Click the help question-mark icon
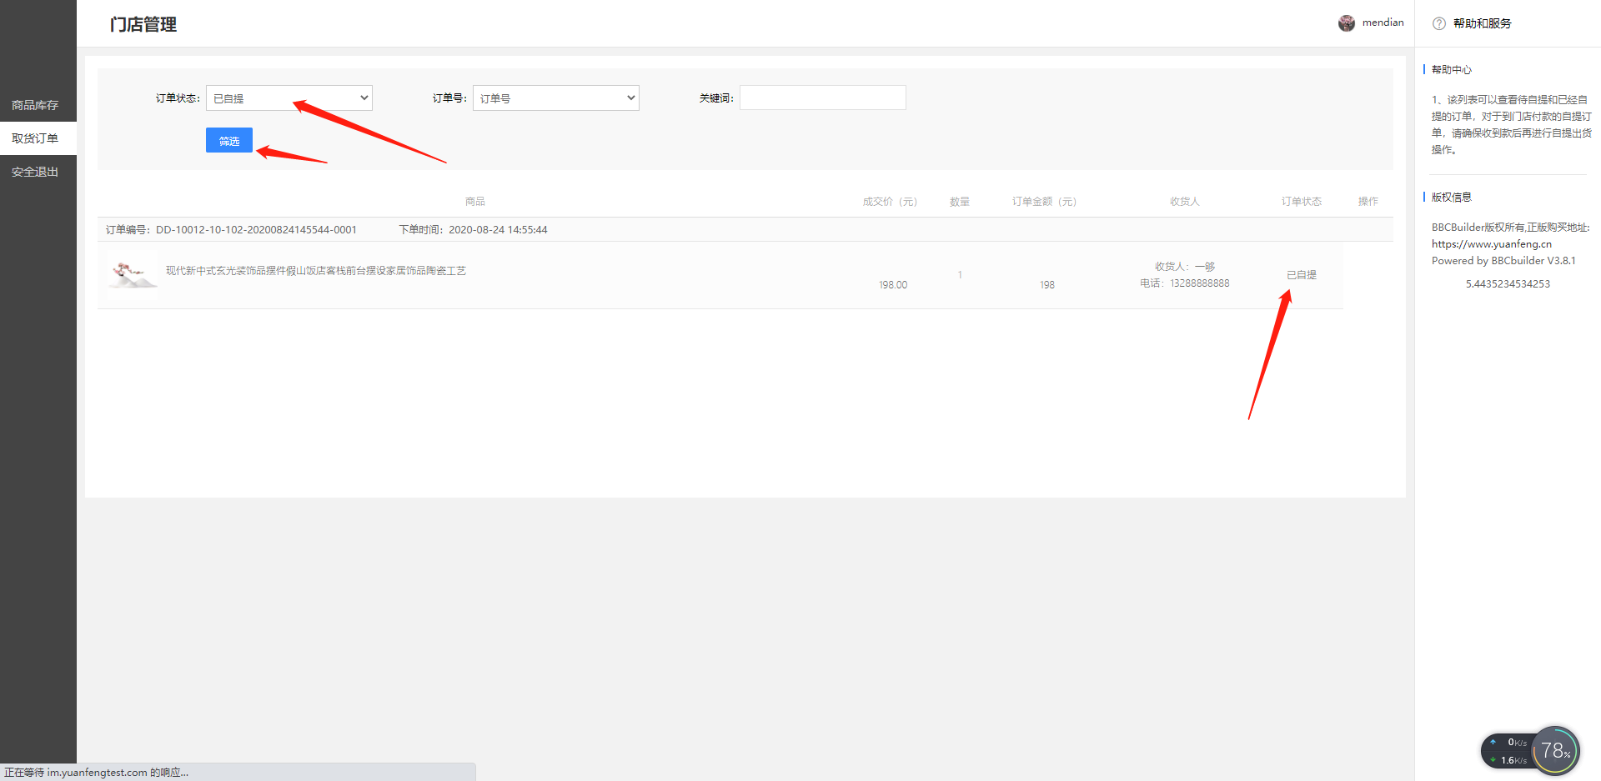This screenshot has height=781, width=1601. point(1439,23)
